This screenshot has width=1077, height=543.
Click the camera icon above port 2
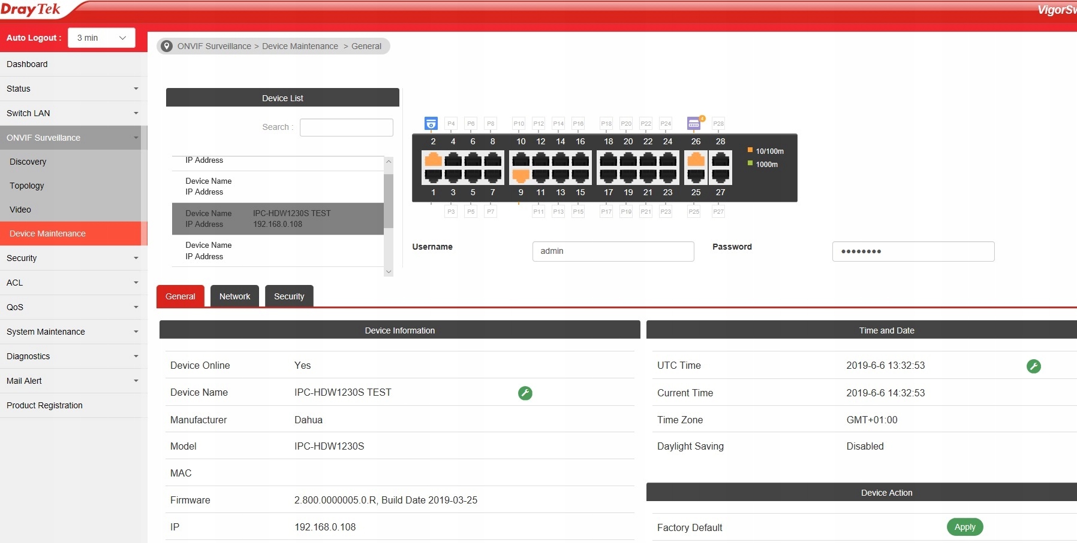[x=431, y=123]
